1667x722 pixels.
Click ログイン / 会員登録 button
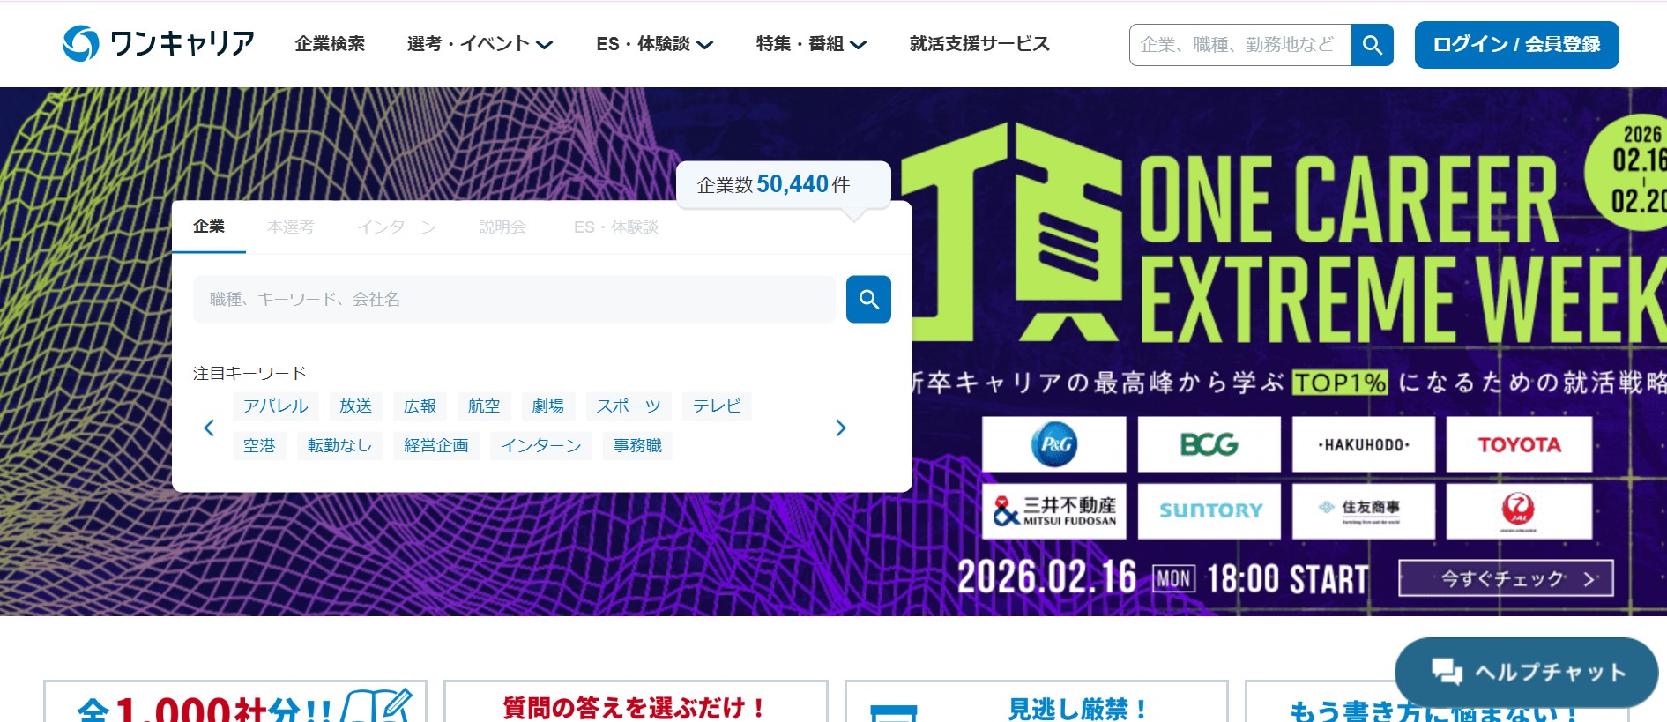tap(1516, 45)
